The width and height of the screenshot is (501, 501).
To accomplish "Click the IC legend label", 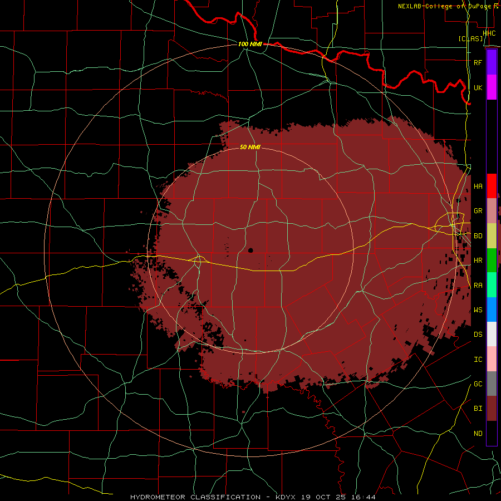I will (478, 359).
